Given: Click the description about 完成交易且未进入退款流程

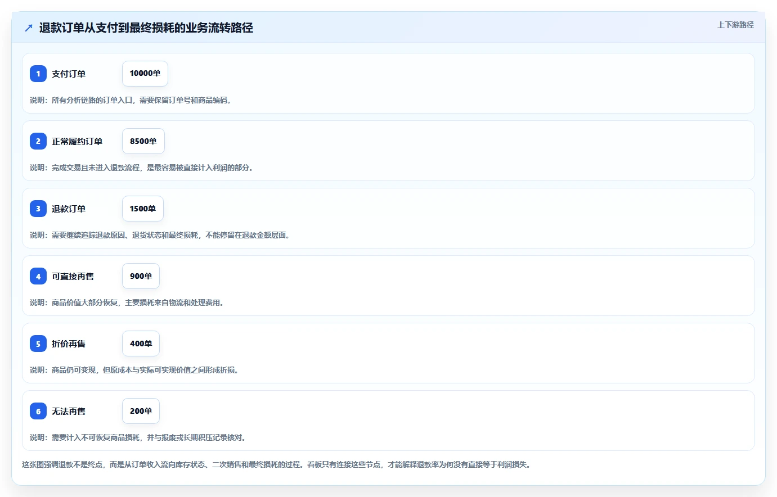Looking at the screenshot, I should click(141, 168).
